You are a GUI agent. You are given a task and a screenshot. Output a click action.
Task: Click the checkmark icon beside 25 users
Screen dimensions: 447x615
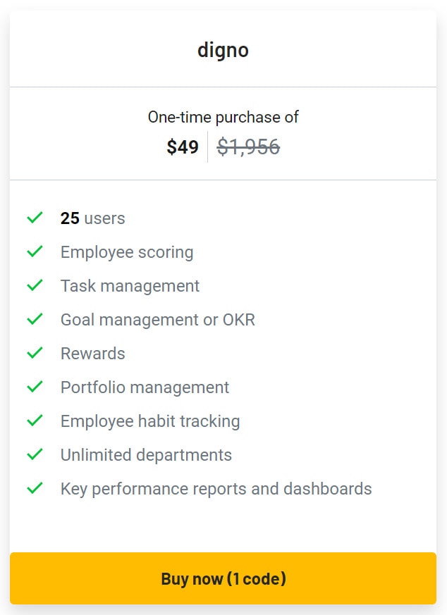click(34, 218)
